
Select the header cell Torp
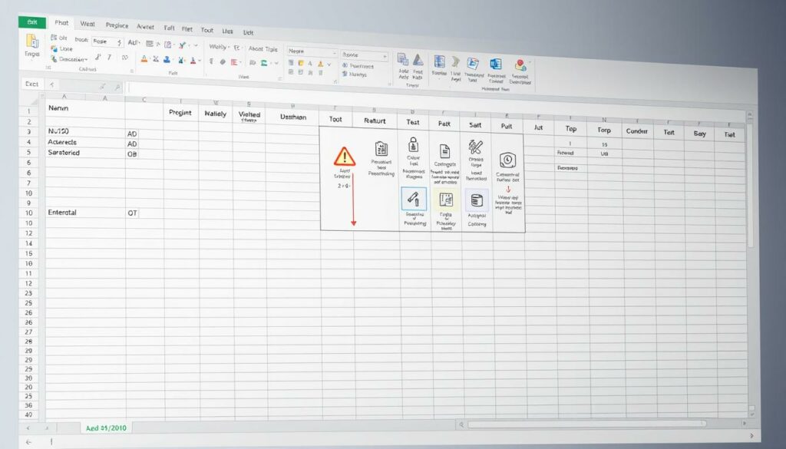[604, 130]
